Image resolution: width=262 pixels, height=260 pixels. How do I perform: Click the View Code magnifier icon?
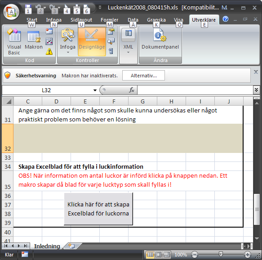pyautogui.click(x=111, y=41)
